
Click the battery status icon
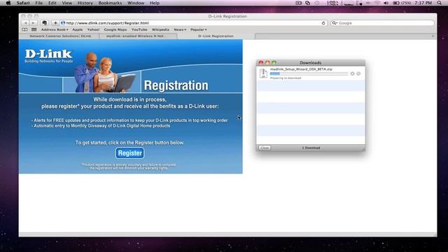tap(396, 3)
